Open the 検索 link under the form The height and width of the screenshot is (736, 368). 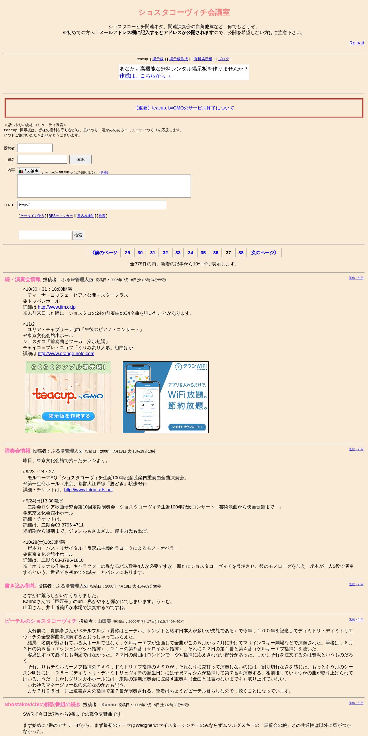[102, 216]
